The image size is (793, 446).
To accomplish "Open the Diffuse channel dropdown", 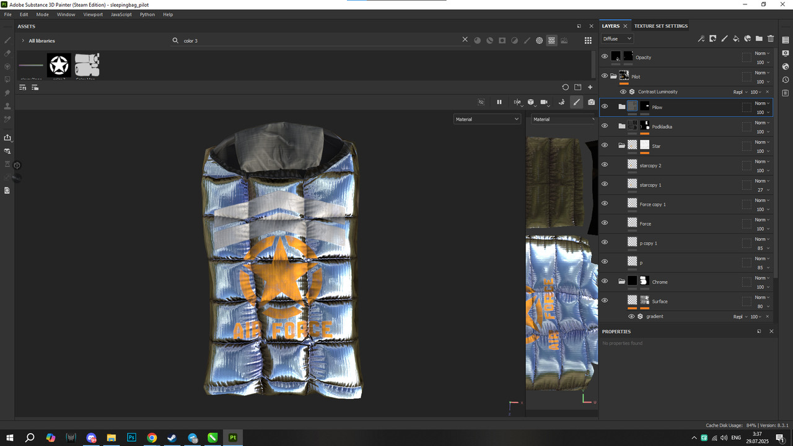I will (617, 38).
